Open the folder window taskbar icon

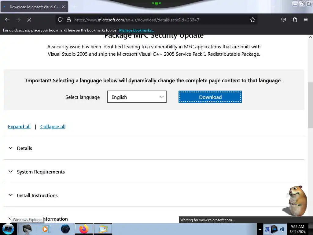tap(103, 229)
